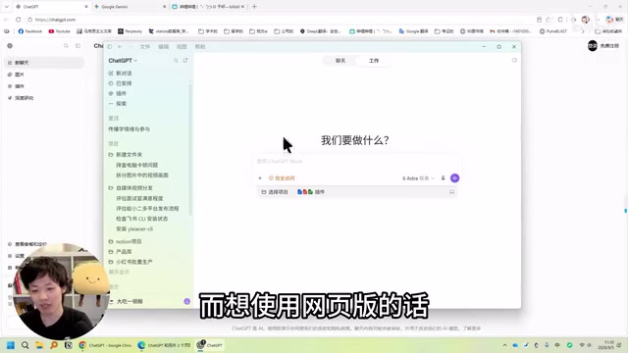The height and width of the screenshot is (353, 628).
Task: Click 新聊天 in web ChatGPT sidebar
Action: [x=44, y=63]
